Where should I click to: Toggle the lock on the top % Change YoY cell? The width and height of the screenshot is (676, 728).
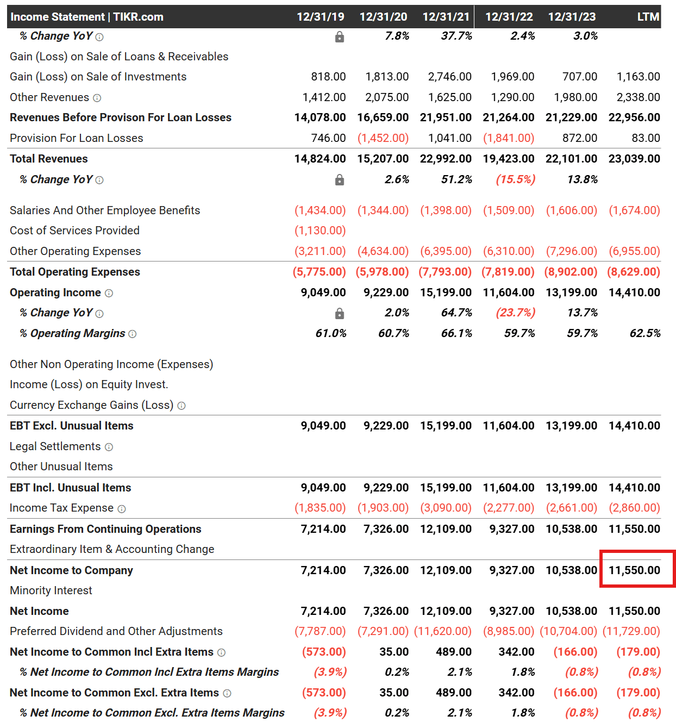tap(340, 36)
